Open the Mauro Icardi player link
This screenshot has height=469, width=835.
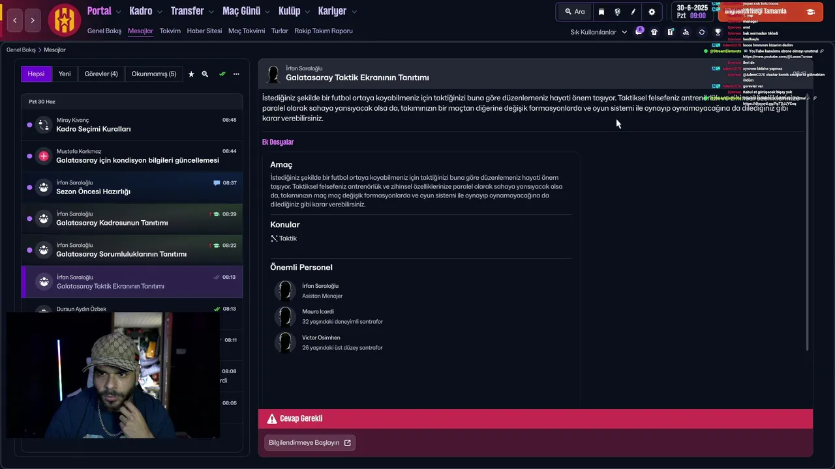(x=318, y=311)
